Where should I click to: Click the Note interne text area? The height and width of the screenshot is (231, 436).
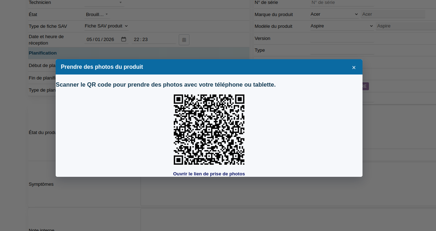click(288, 220)
